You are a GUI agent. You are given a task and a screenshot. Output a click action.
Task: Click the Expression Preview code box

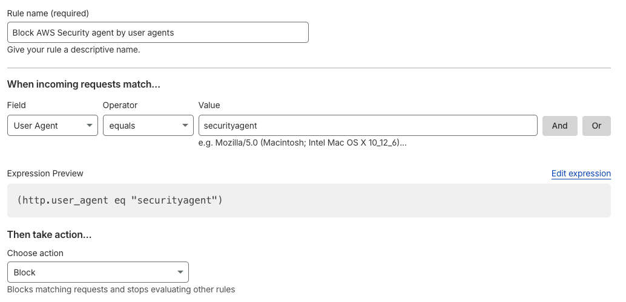(x=309, y=200)
